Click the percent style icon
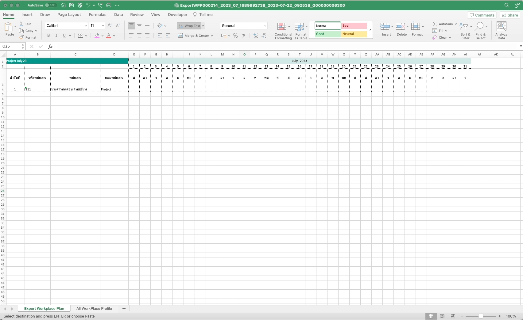The image size is (523, 320). (235, 36)
